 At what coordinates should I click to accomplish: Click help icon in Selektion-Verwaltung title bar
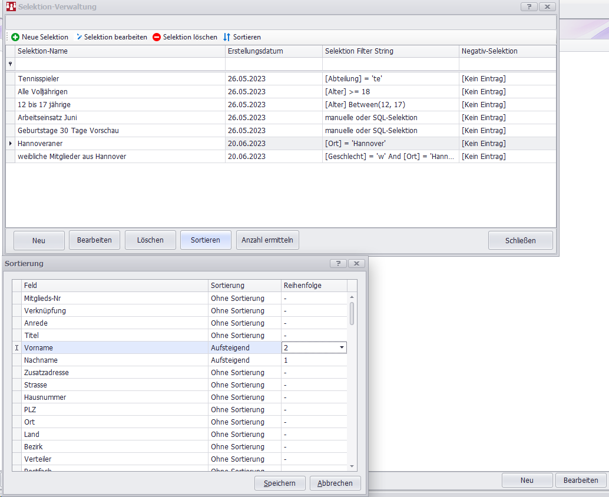pos(529,6)
